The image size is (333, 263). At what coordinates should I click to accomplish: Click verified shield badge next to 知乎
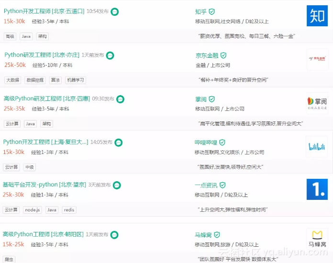coord(212,11)
